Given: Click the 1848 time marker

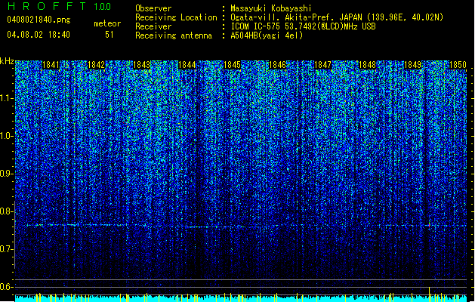Looking at the screenshot, I should coord(367,65).
